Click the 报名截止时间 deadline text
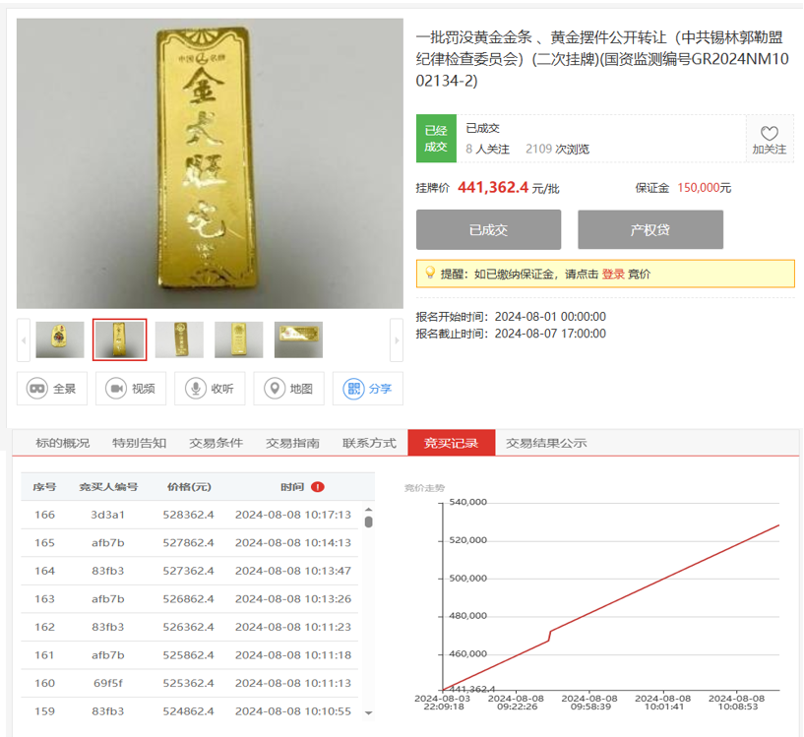The width and height of the screenshot is (804, 737). (x=511, y=334)
